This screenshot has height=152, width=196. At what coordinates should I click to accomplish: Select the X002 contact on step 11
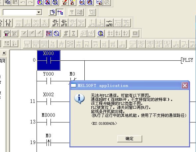(x=49, y=98)
